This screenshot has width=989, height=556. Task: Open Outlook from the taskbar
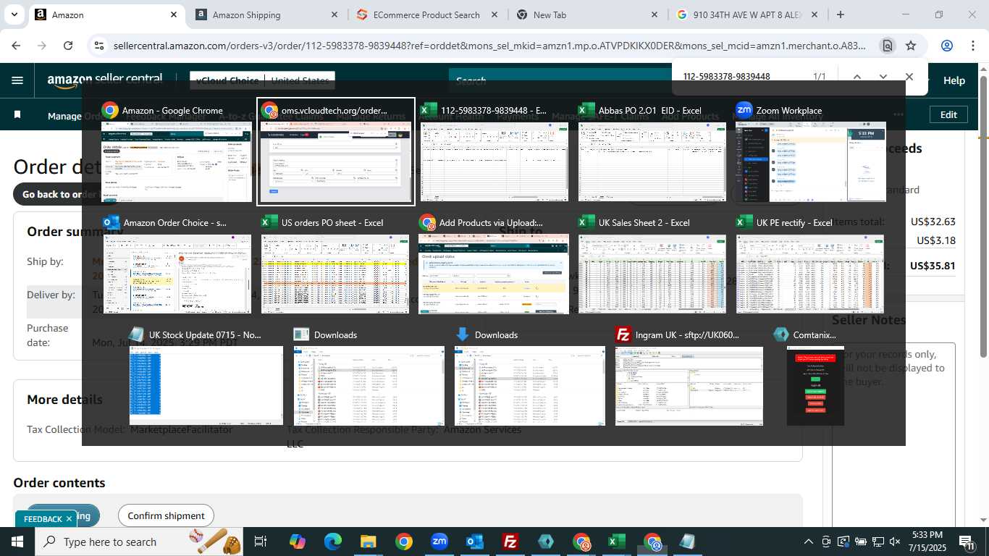coord(474,542)
